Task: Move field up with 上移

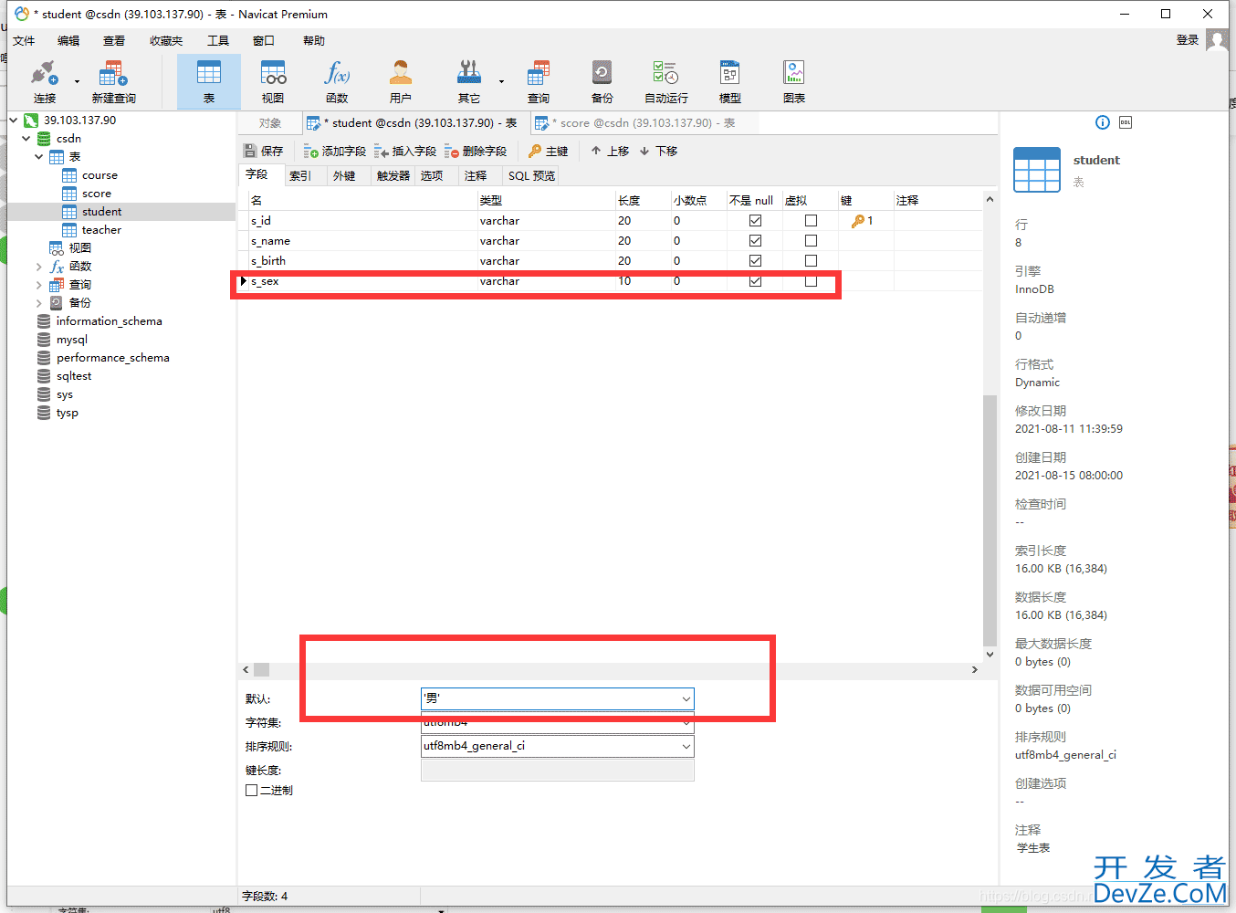Action: pyautogui.click(x=610, y=151)
